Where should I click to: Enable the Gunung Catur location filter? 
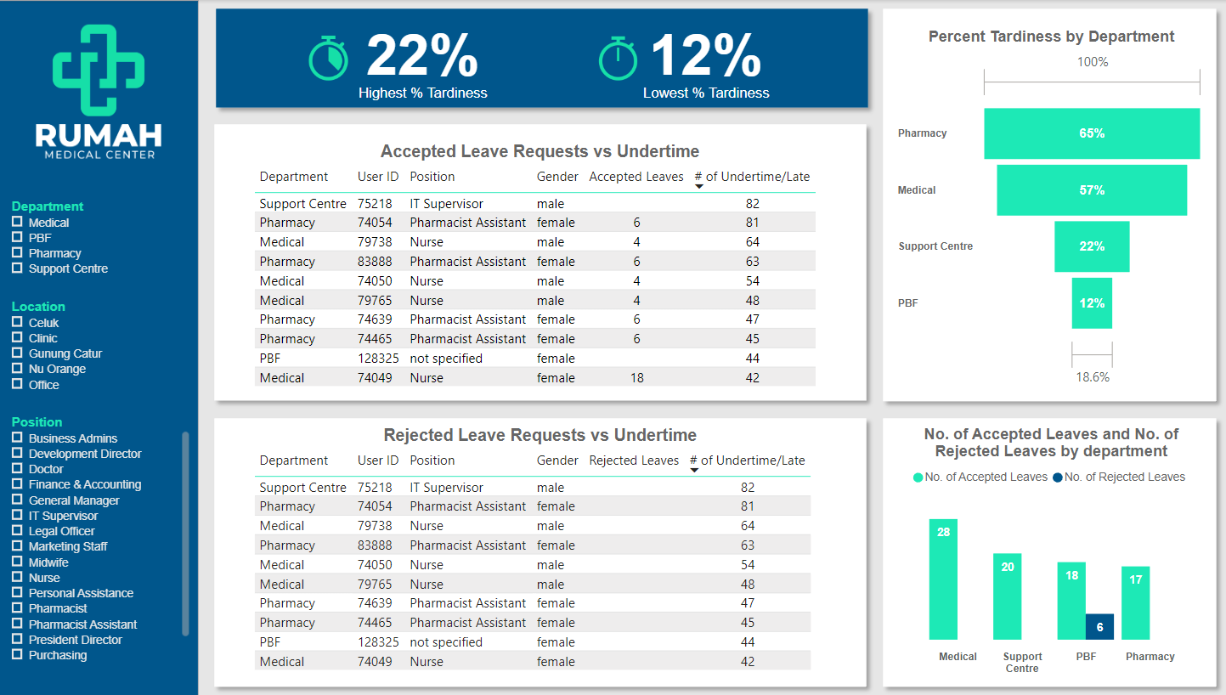(x=17, y=353)
